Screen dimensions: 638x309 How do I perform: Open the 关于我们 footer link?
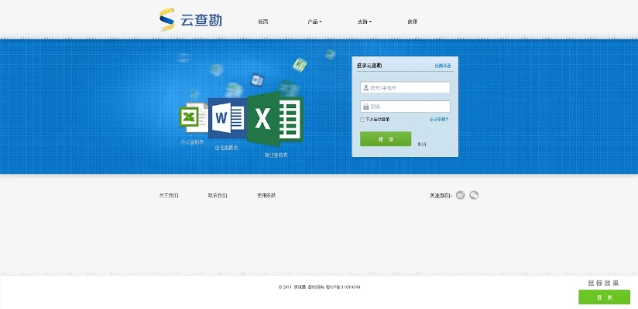169,195
